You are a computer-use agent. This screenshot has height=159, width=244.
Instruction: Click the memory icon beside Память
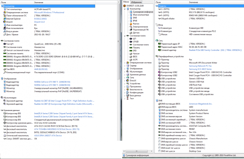131,48
